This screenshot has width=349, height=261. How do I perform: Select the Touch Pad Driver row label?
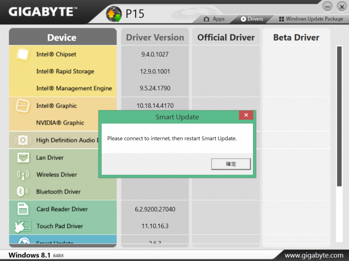point(60,226)
